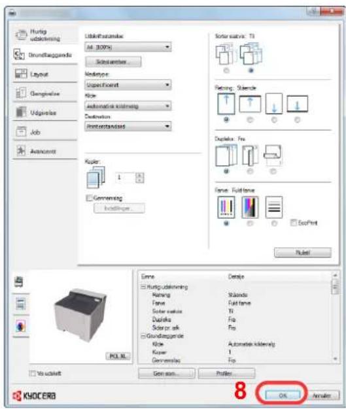The image size is (346, 409).
Task: Select radio button under long edge duplex
Action: [x=250, y=171]
